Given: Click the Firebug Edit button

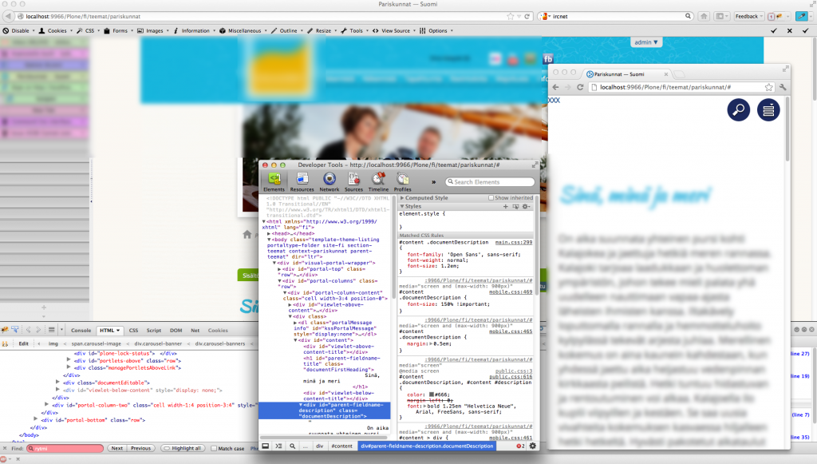Looking at the screenshot, I should [x=23, y=343].
